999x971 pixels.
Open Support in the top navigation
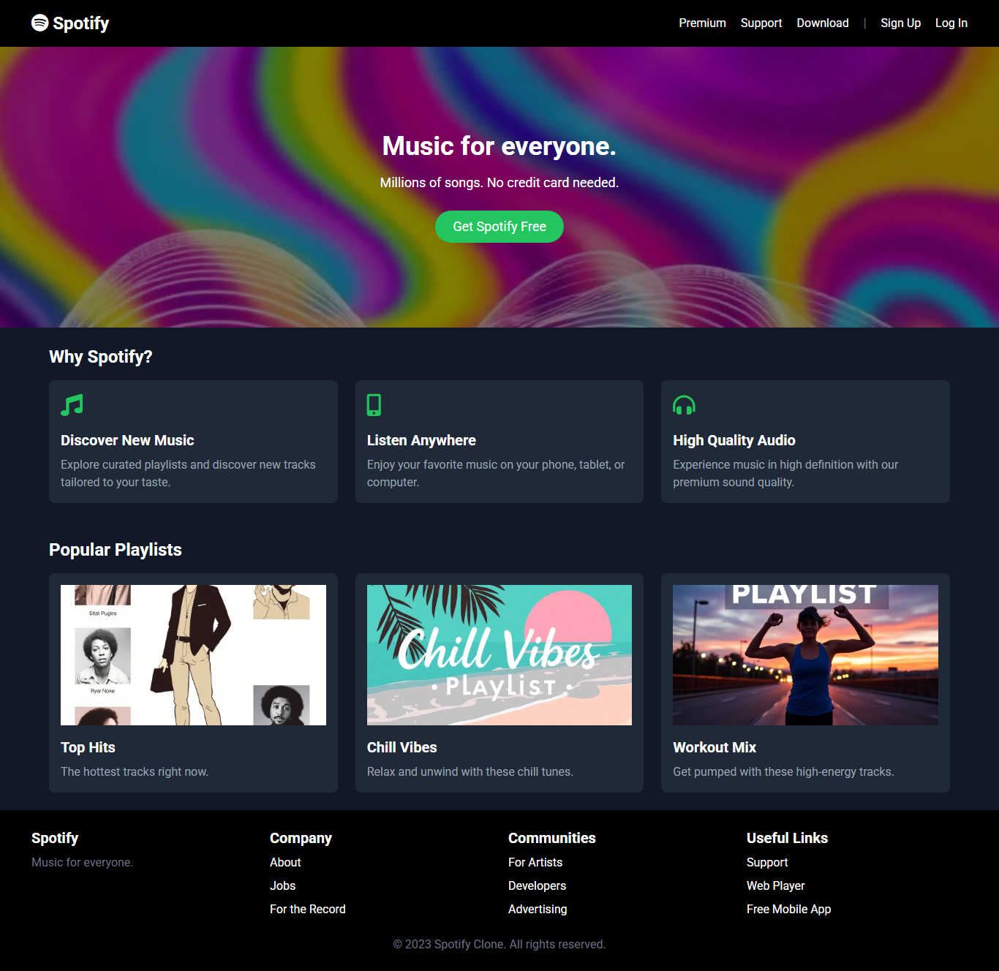point(761,23)
